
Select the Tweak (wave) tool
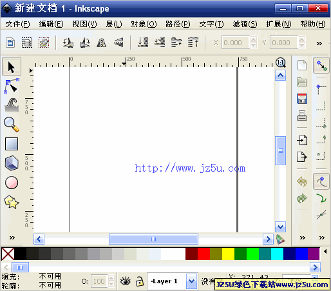pyautogui.click(x=12, y=105)
